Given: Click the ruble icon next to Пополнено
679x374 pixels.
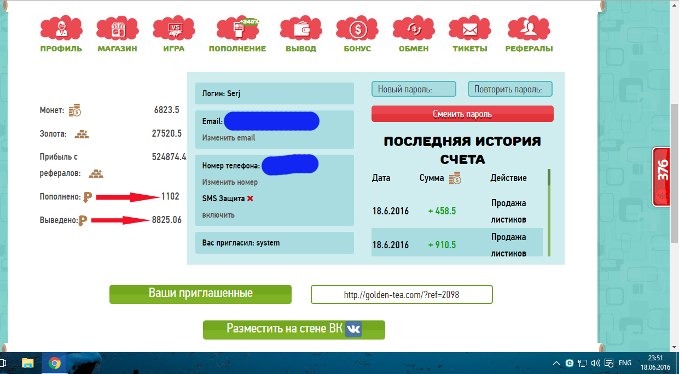Looking at the screenshot, I should pos(88,197).
